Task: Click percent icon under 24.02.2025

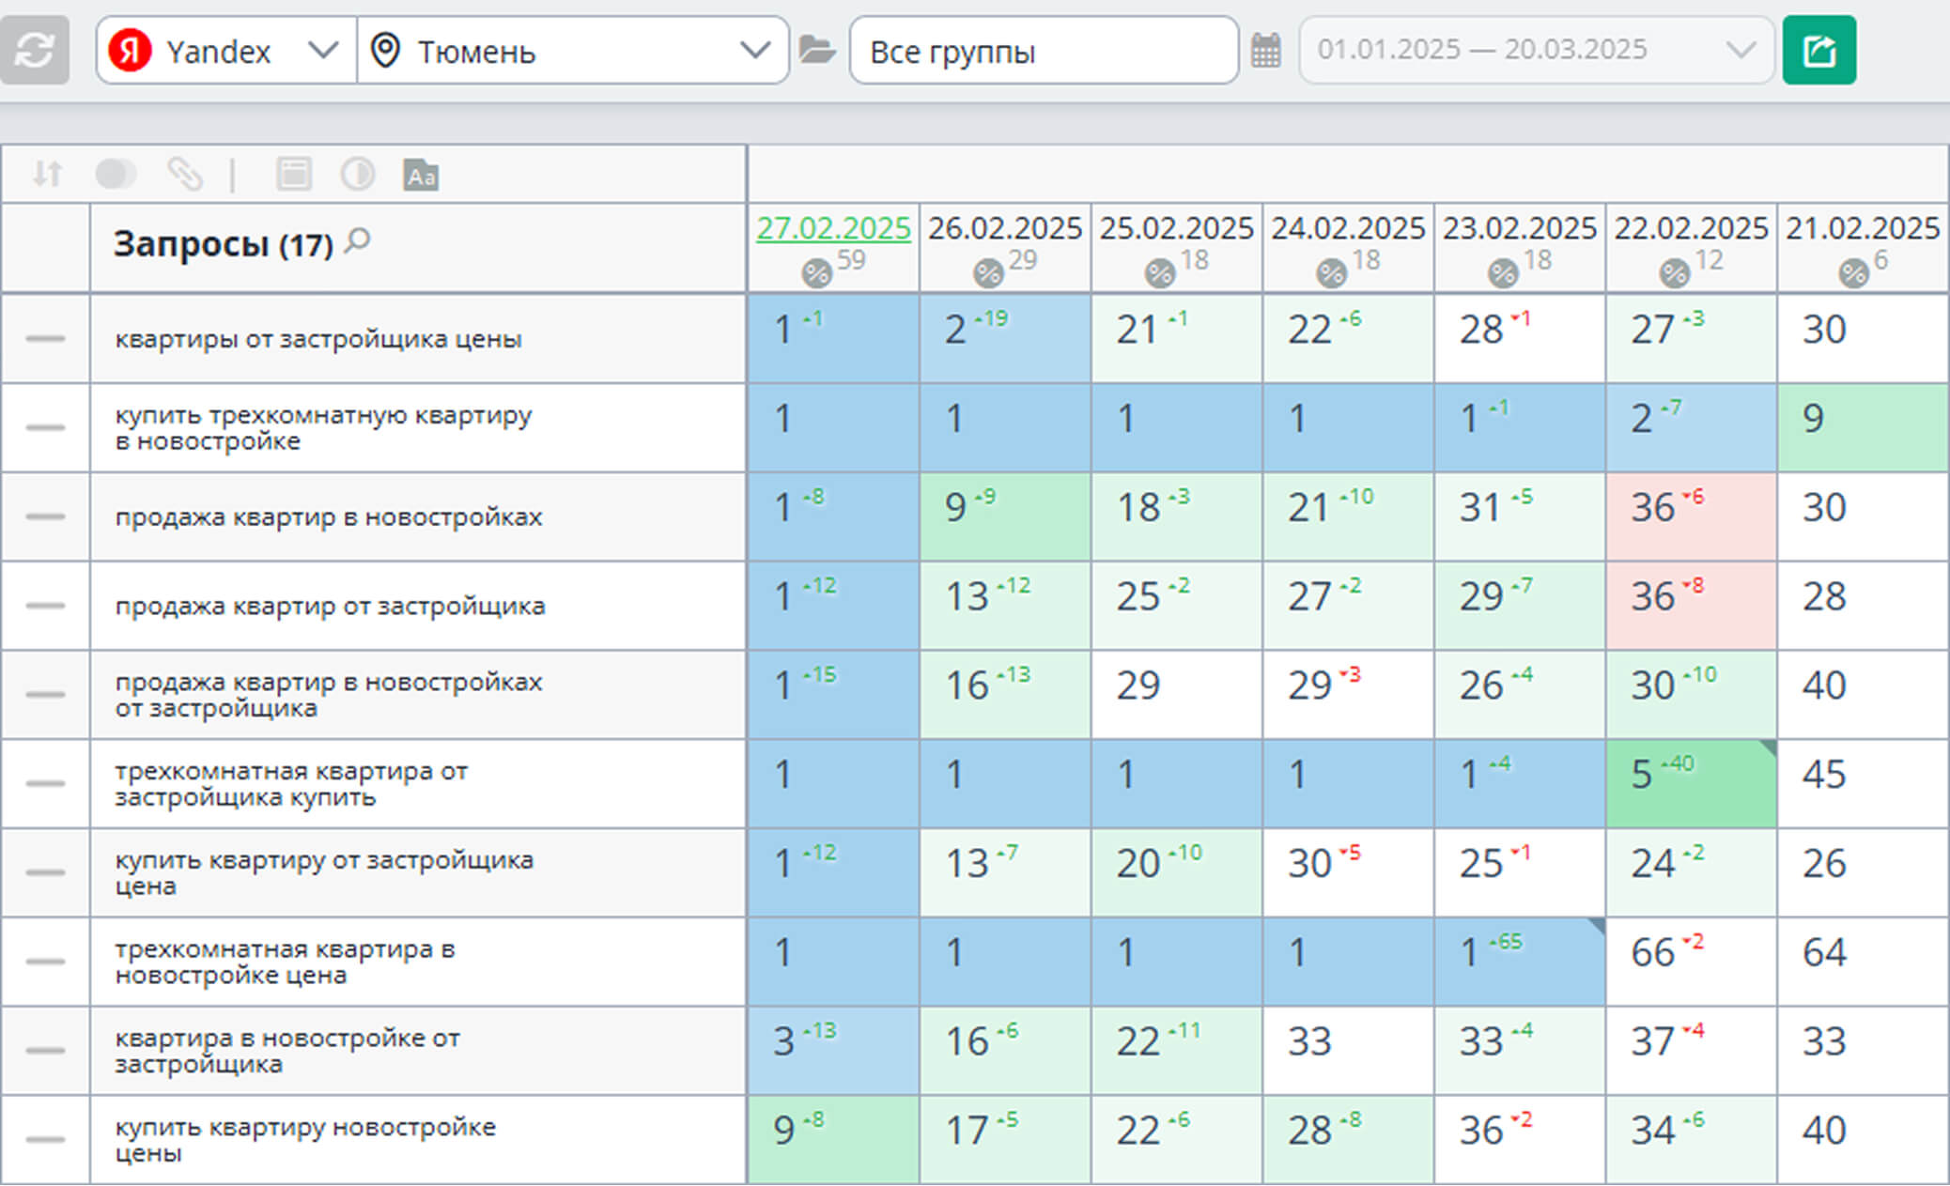Action: coord(1332,273)
